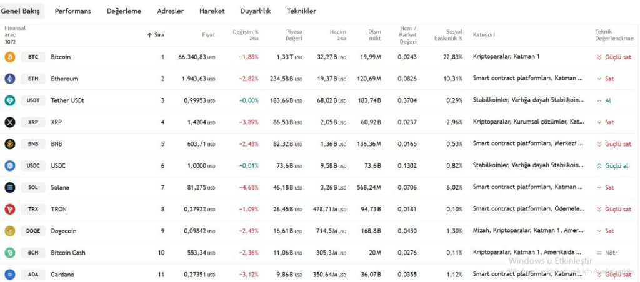Click the Bitcoin coin logo icon
The image size is (640, 282).
(x=10, y=57)
